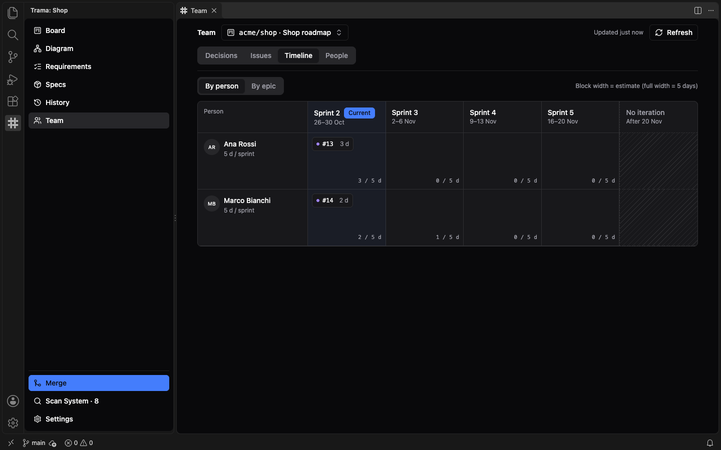Switch to the People tab
The width and height of the screenshot is (721, 450).
[336, 55]
